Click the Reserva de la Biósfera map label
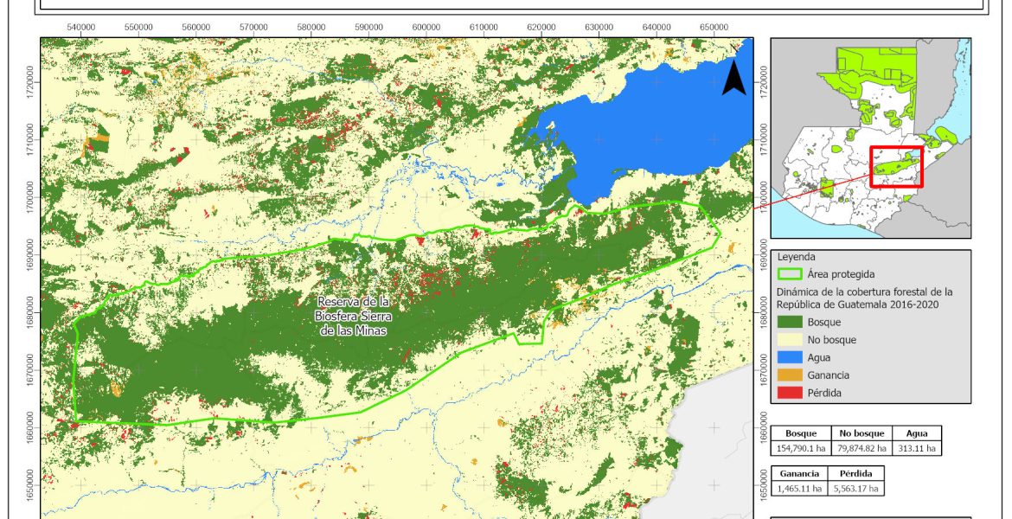The width and height of the screenshot is (1012, 519). click(x=353, y=316)
